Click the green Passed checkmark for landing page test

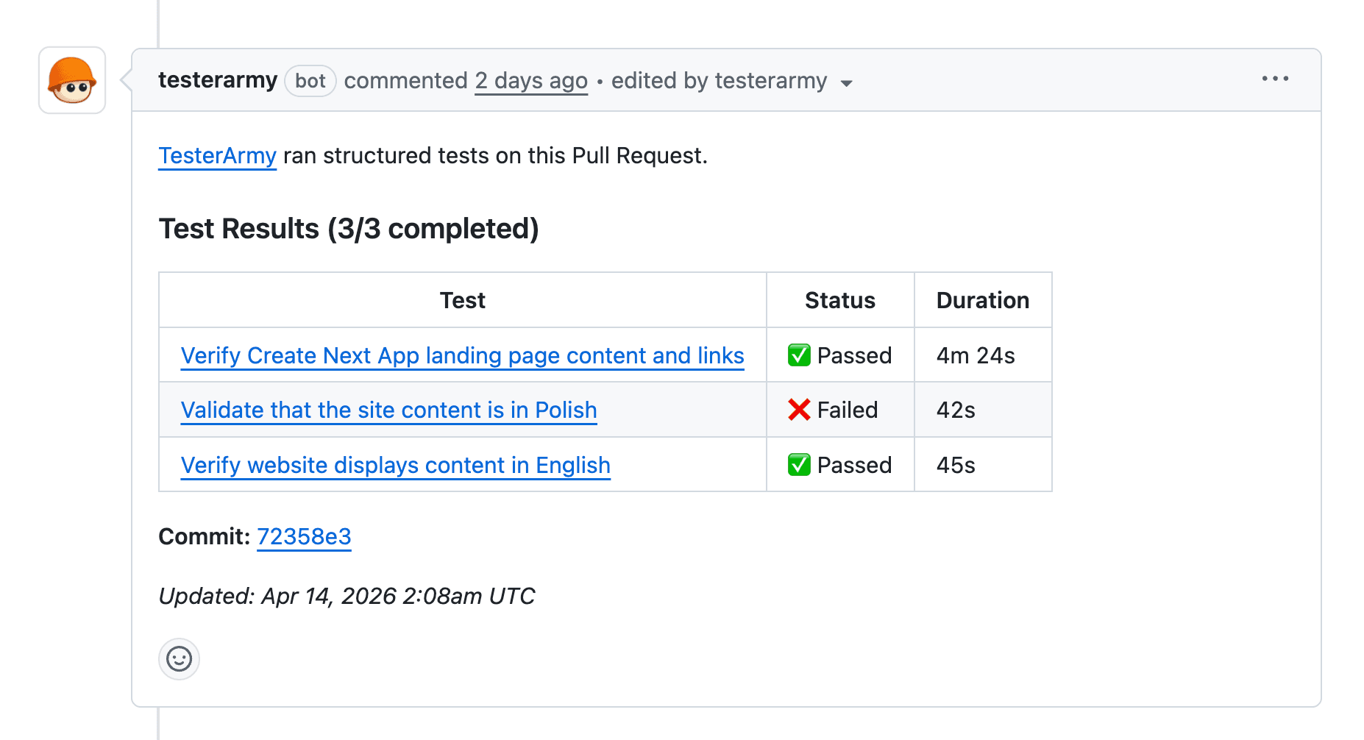tap(800, 355)
